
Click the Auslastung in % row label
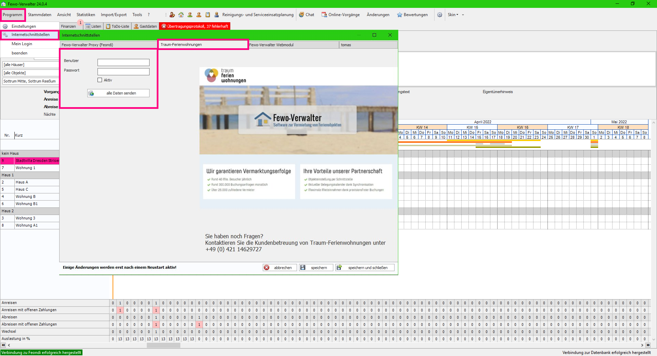point(16,339)
